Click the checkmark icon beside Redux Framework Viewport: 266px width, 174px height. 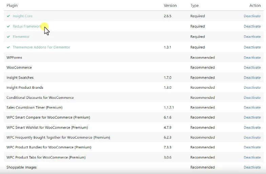8,26
